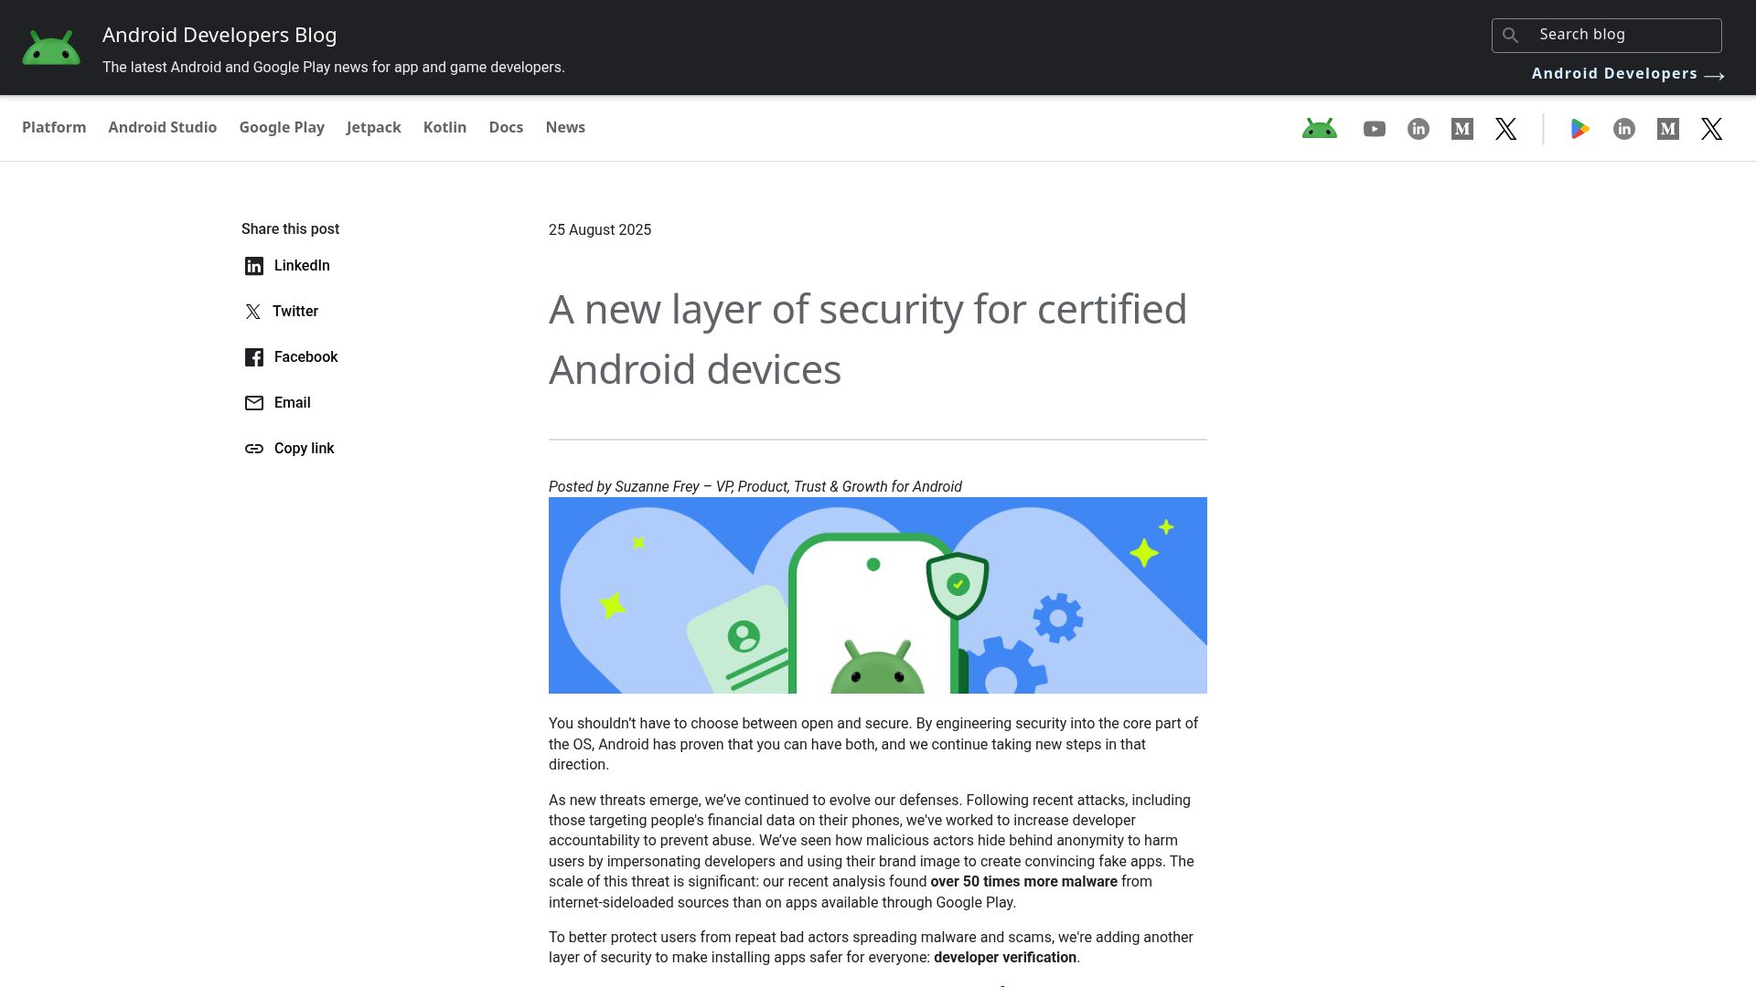The width and height of the screenshot is (1756, 987).
Task: Click the search magnifier icon
Action: (1511, 35)
